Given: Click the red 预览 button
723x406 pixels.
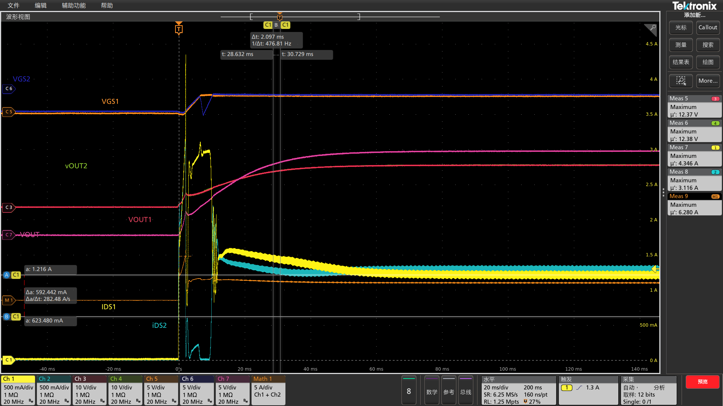Looking at the screenshot, I should [x=702, y=382].
